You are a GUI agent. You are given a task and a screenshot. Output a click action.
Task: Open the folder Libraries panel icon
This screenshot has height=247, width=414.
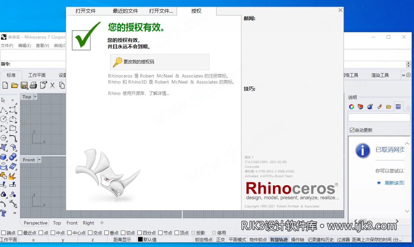pyautogui.click(x=389, y=107)
